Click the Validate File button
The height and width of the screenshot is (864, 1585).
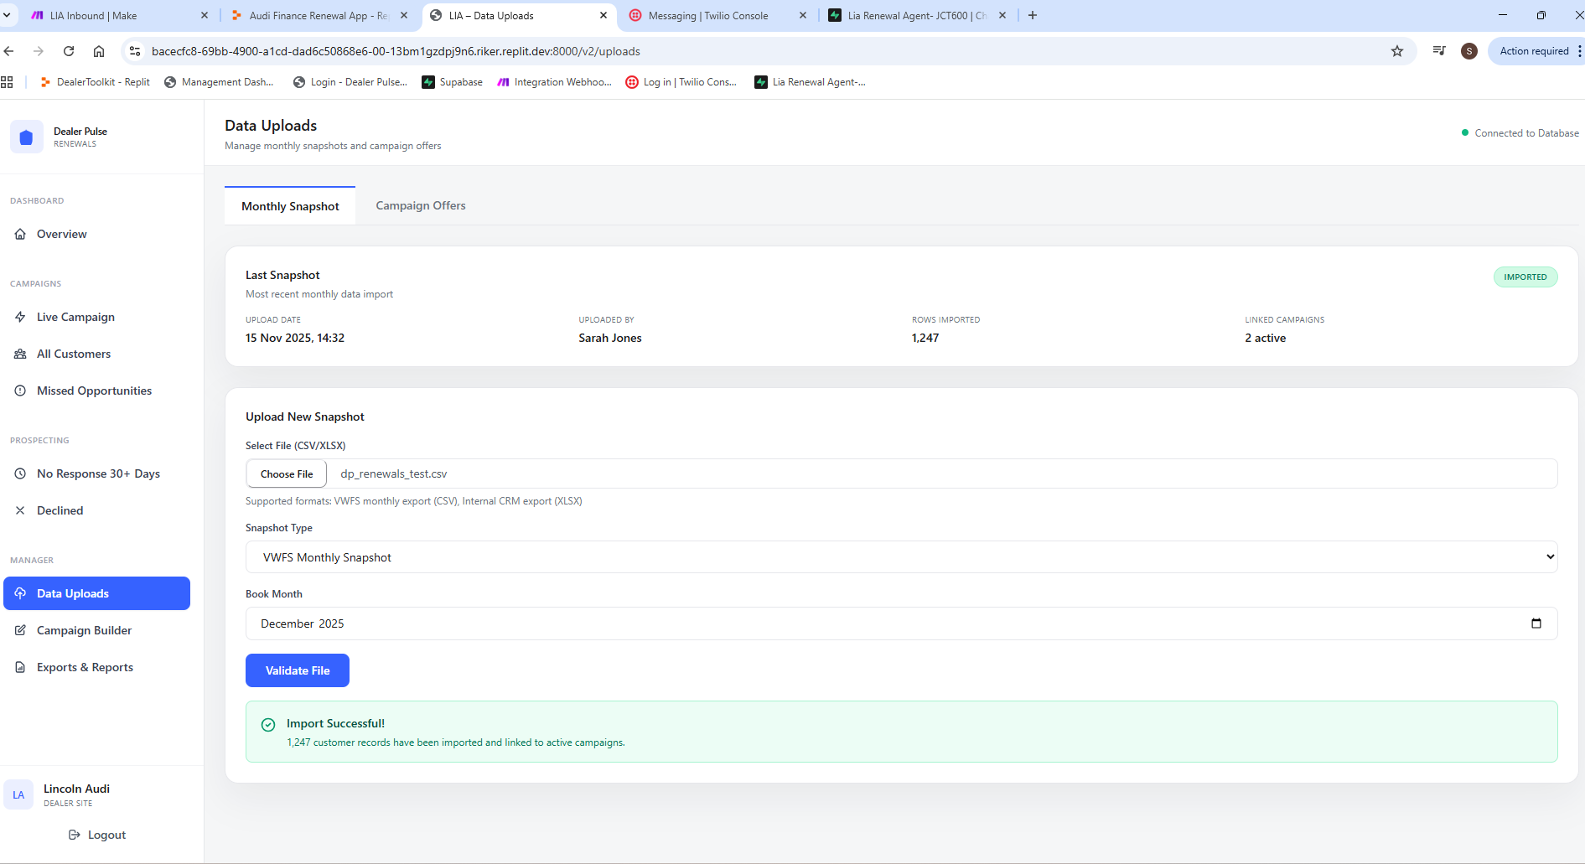[x=298, y=670]
